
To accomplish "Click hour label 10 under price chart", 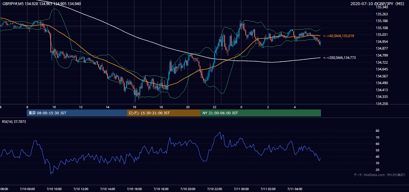I will 54,107.
